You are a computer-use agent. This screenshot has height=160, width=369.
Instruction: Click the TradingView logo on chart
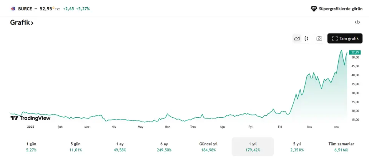click(x=30, y=118)
